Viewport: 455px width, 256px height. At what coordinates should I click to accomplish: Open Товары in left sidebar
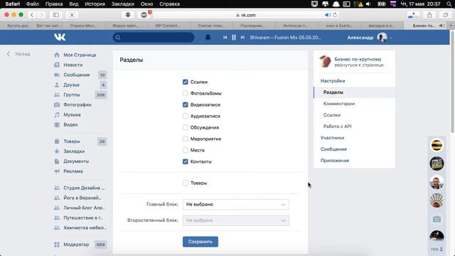pos(72,142)
